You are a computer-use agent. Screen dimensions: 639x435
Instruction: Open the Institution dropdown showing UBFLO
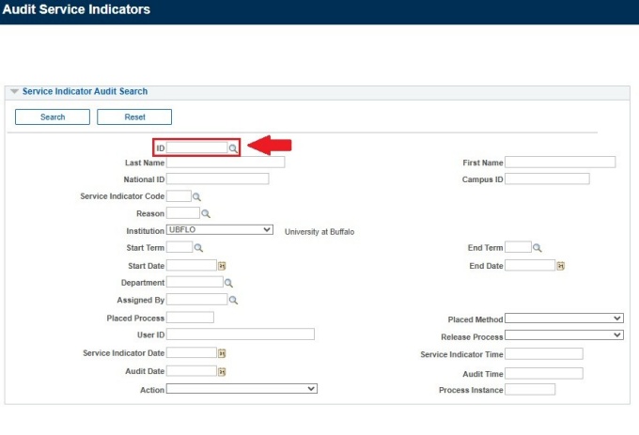tap(220, 230)
